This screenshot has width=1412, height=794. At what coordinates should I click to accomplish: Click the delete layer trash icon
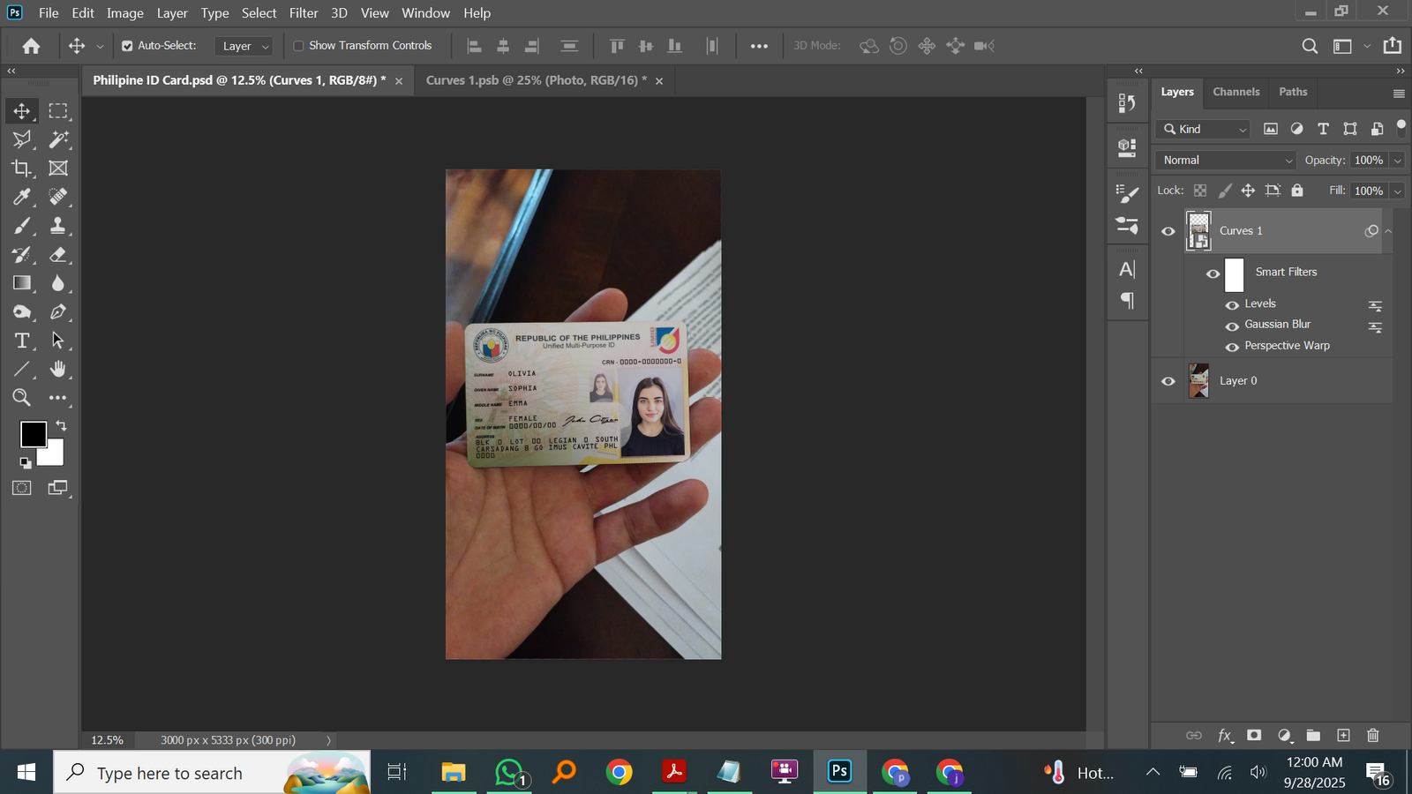[1372, 735]
